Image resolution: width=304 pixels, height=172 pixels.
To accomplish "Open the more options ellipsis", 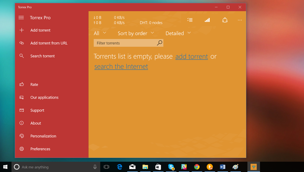I will point(240,20).
